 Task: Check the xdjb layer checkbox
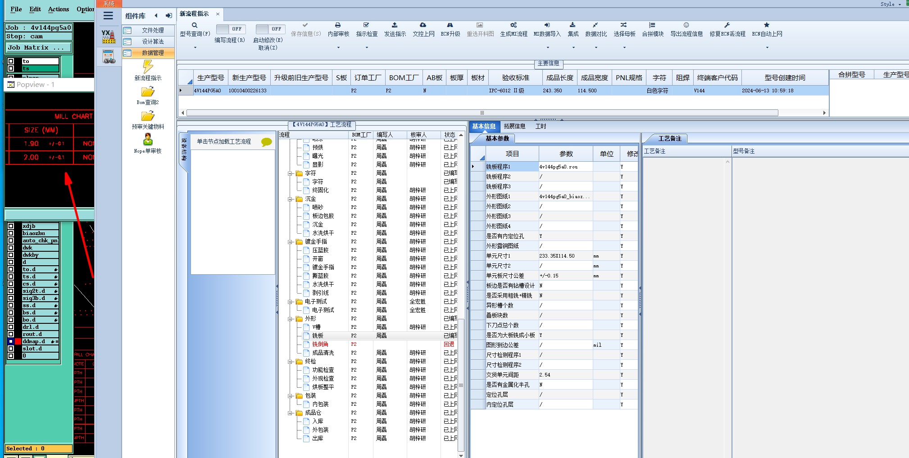point(11,226)
